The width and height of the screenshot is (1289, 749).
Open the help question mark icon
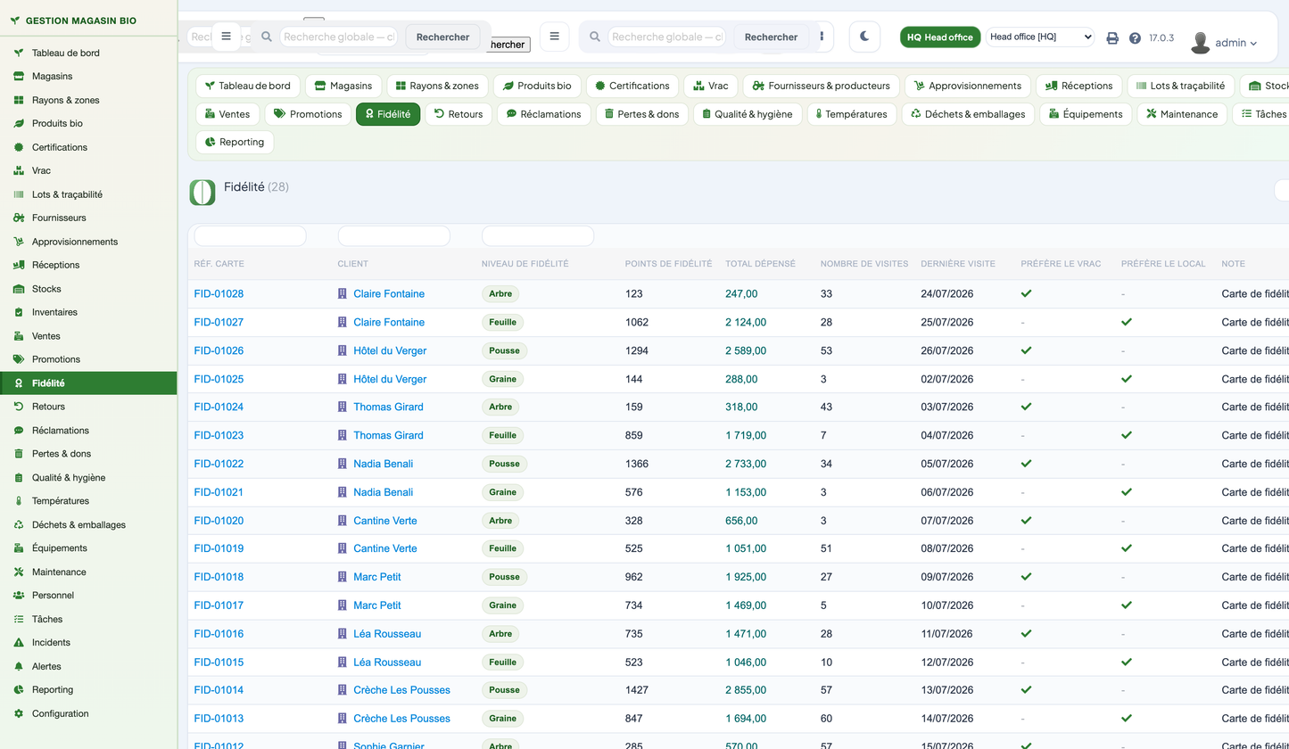click(1135, 37)
